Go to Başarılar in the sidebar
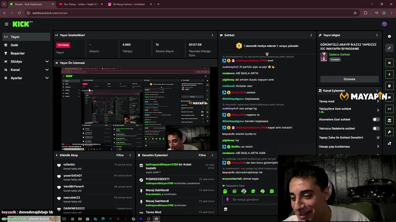 [x=26, y=53]
